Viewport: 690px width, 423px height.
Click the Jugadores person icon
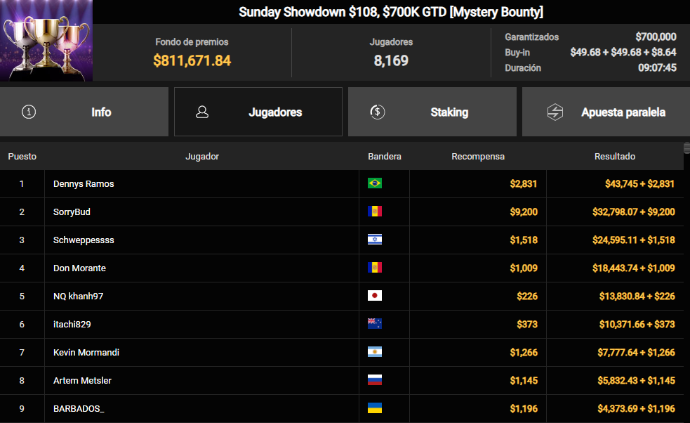click(202, 112)
